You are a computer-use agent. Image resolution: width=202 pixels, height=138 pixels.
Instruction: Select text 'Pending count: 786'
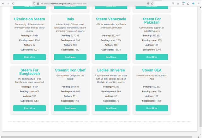point(152,91)
